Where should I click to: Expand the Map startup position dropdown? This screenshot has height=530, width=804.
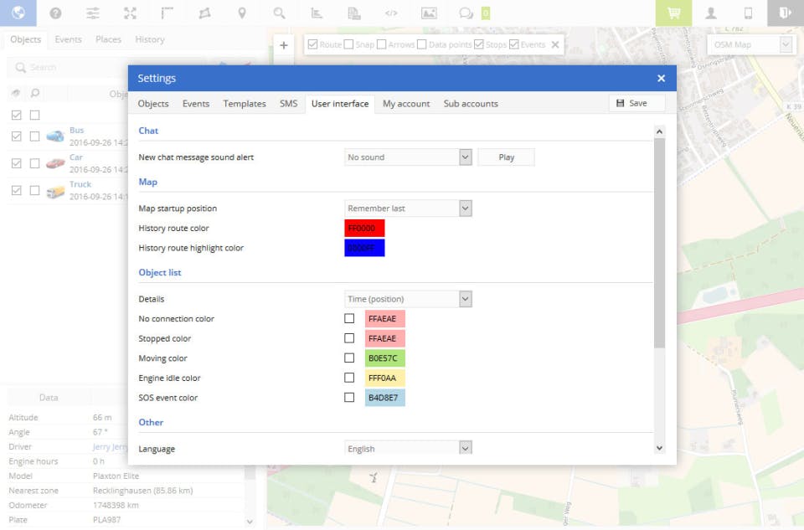click(408, 208)
